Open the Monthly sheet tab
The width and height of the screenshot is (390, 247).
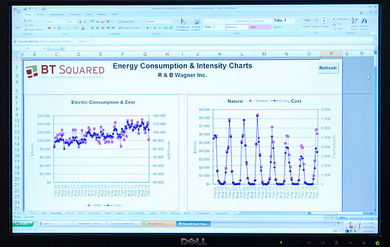56,213
